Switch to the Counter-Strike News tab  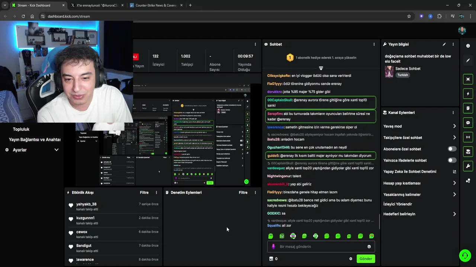(156, 5)
